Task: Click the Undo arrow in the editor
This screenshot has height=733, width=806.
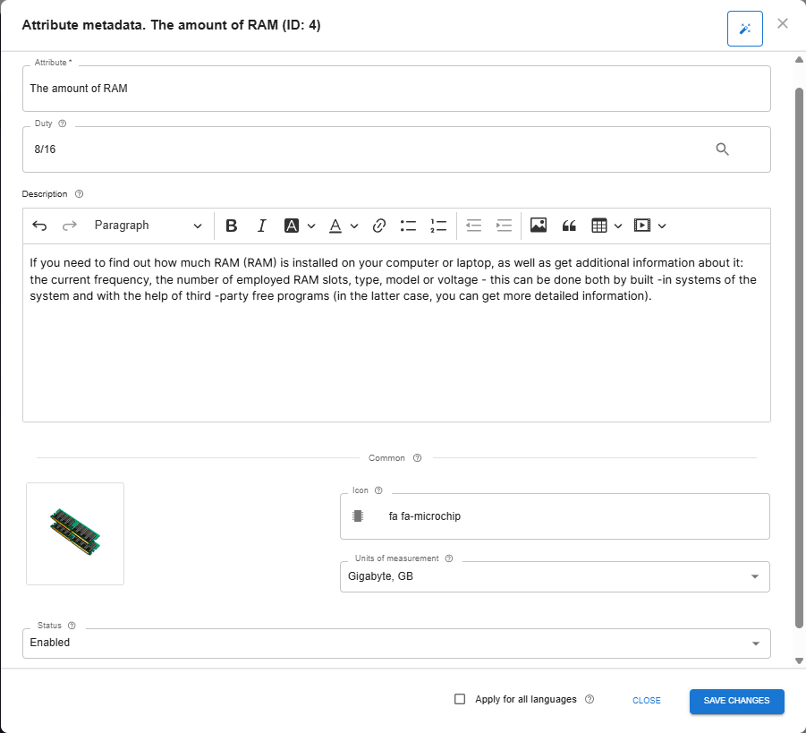Action: click(39, 226)
